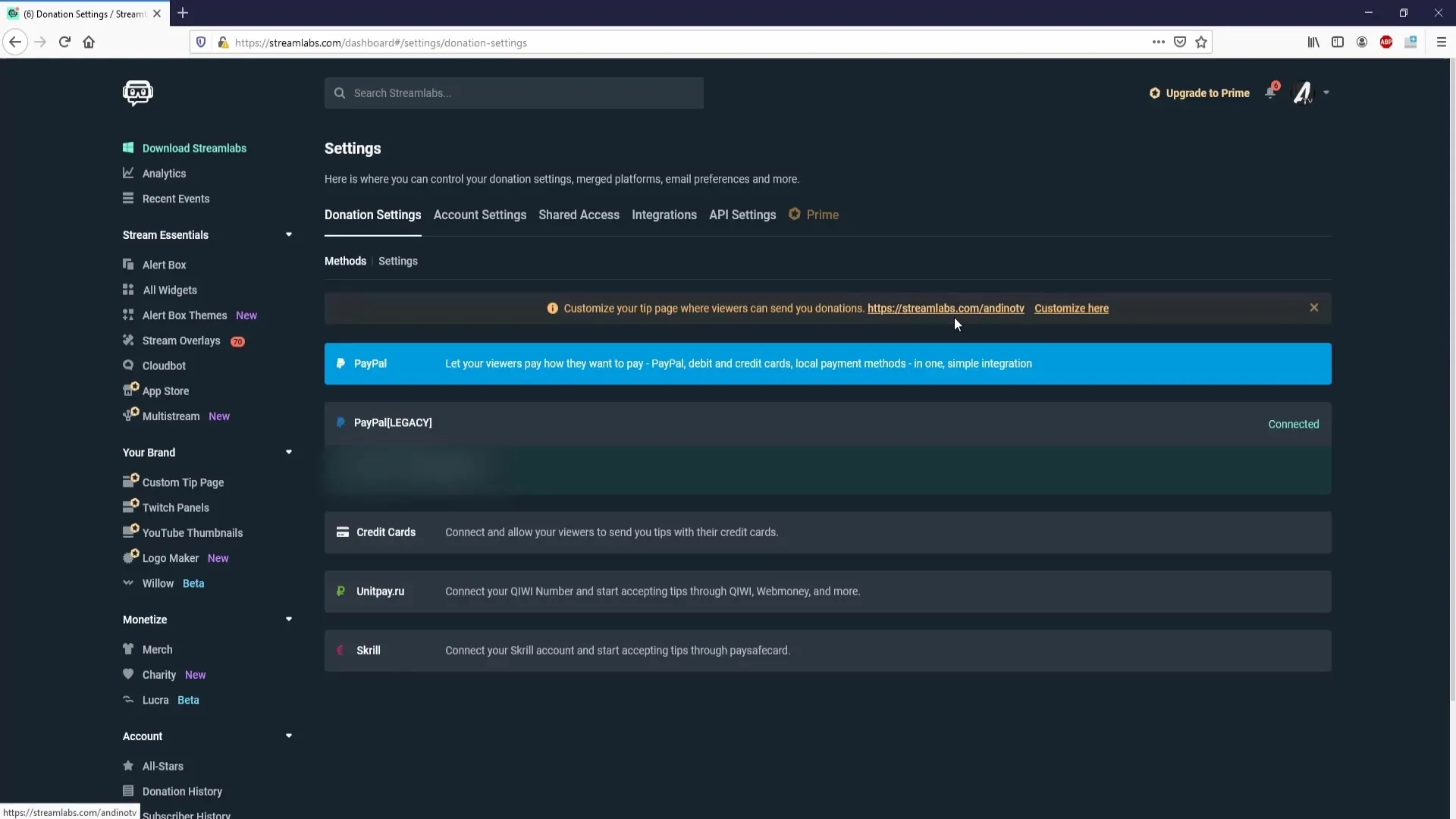Viewport: 1456px width, 819px height.
Task: Collapse the Account section
Action: pyautogui.click(x=289, y=736)
